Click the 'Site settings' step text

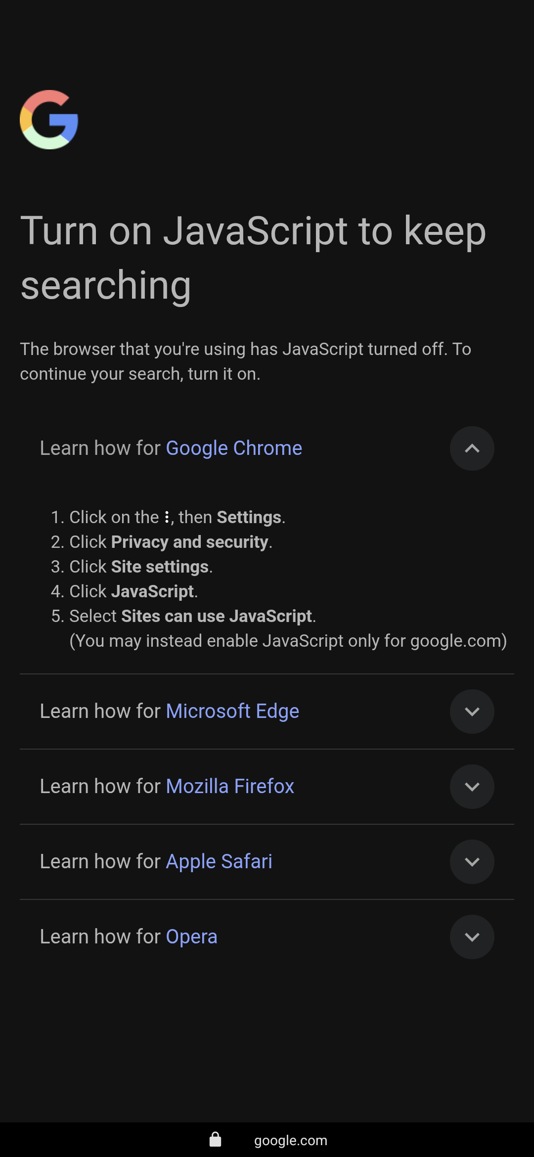point(160,567)
